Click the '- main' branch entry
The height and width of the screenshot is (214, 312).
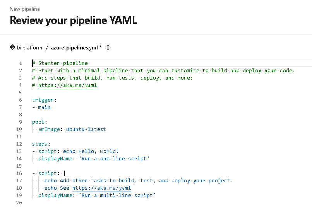click(41, 107)
